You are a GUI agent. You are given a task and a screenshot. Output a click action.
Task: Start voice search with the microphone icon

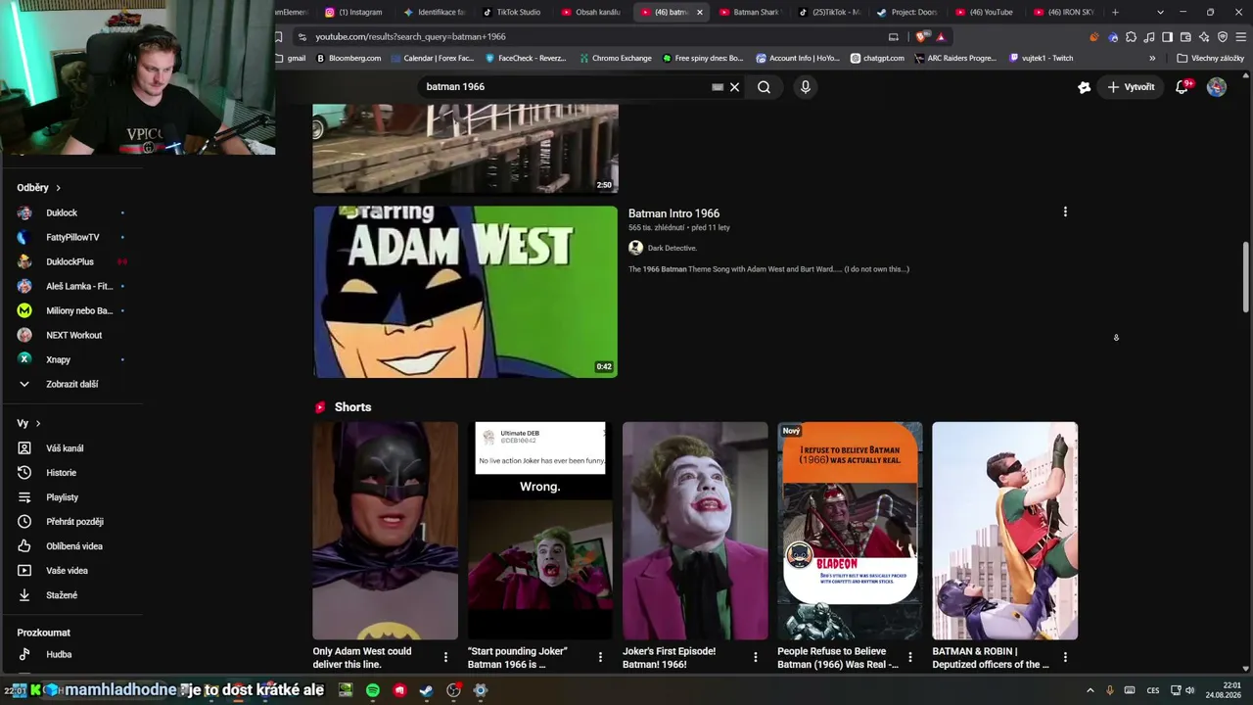point(806,87)
